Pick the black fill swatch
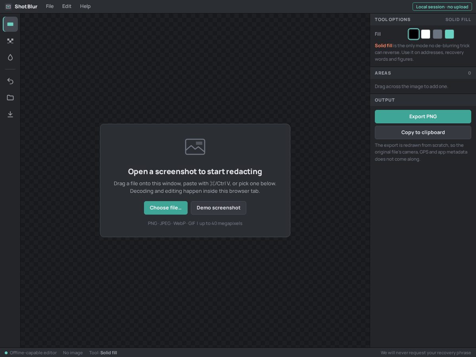The height and width of the screenshot is (357, 476). coord(414,34)
